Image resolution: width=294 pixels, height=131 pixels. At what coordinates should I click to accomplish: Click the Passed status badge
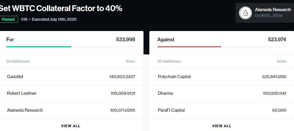pos(9,19)
